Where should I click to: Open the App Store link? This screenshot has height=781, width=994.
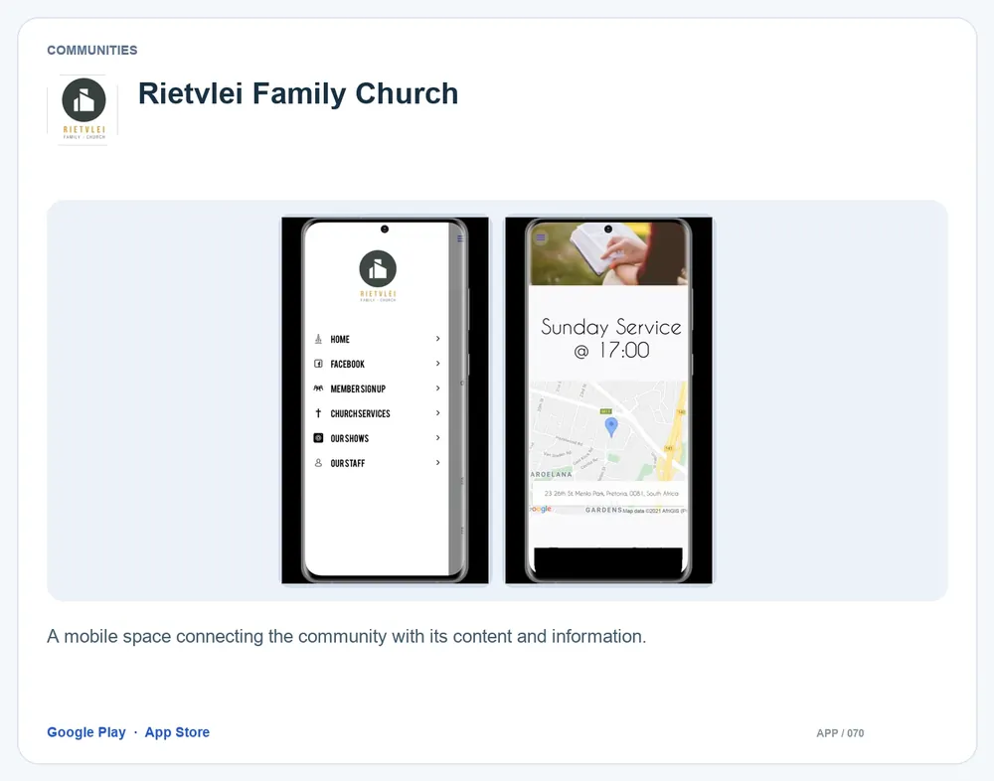177,732
